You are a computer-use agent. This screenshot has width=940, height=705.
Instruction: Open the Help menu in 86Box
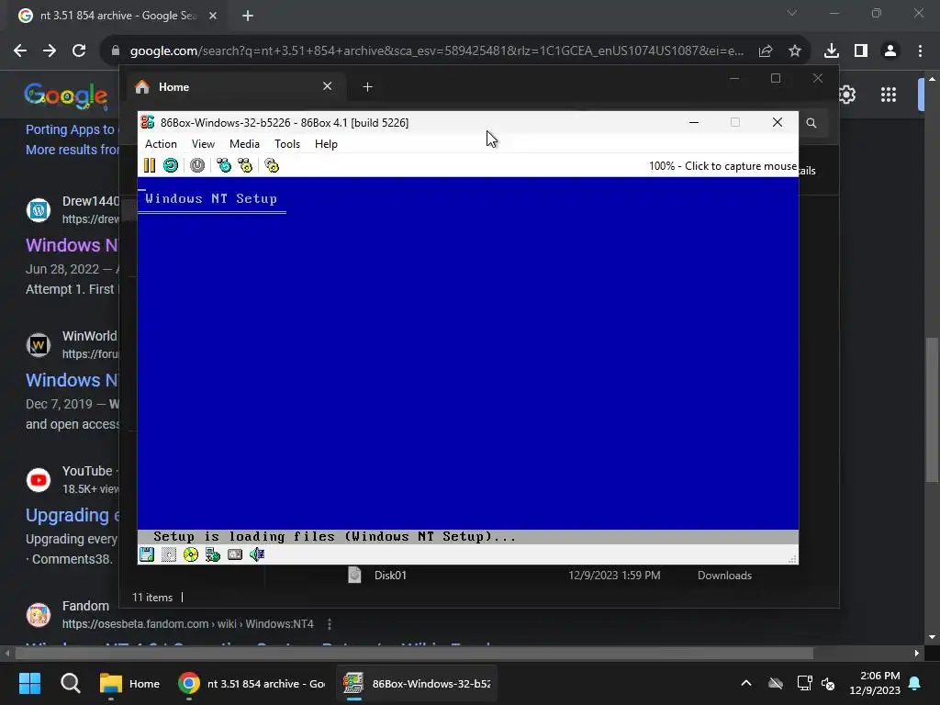[326, 144]
